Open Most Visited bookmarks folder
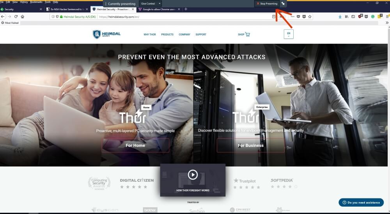390x214 pixels. click(10, 23)
